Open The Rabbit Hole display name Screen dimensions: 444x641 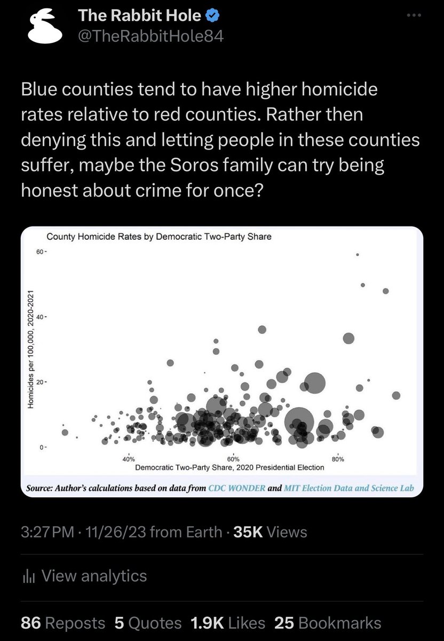click(x=140, y=16)
